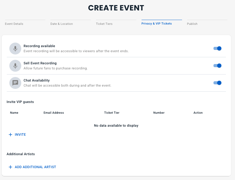
Task: Select the Privacy & VIP Tickets step
Action: point(157,24)
